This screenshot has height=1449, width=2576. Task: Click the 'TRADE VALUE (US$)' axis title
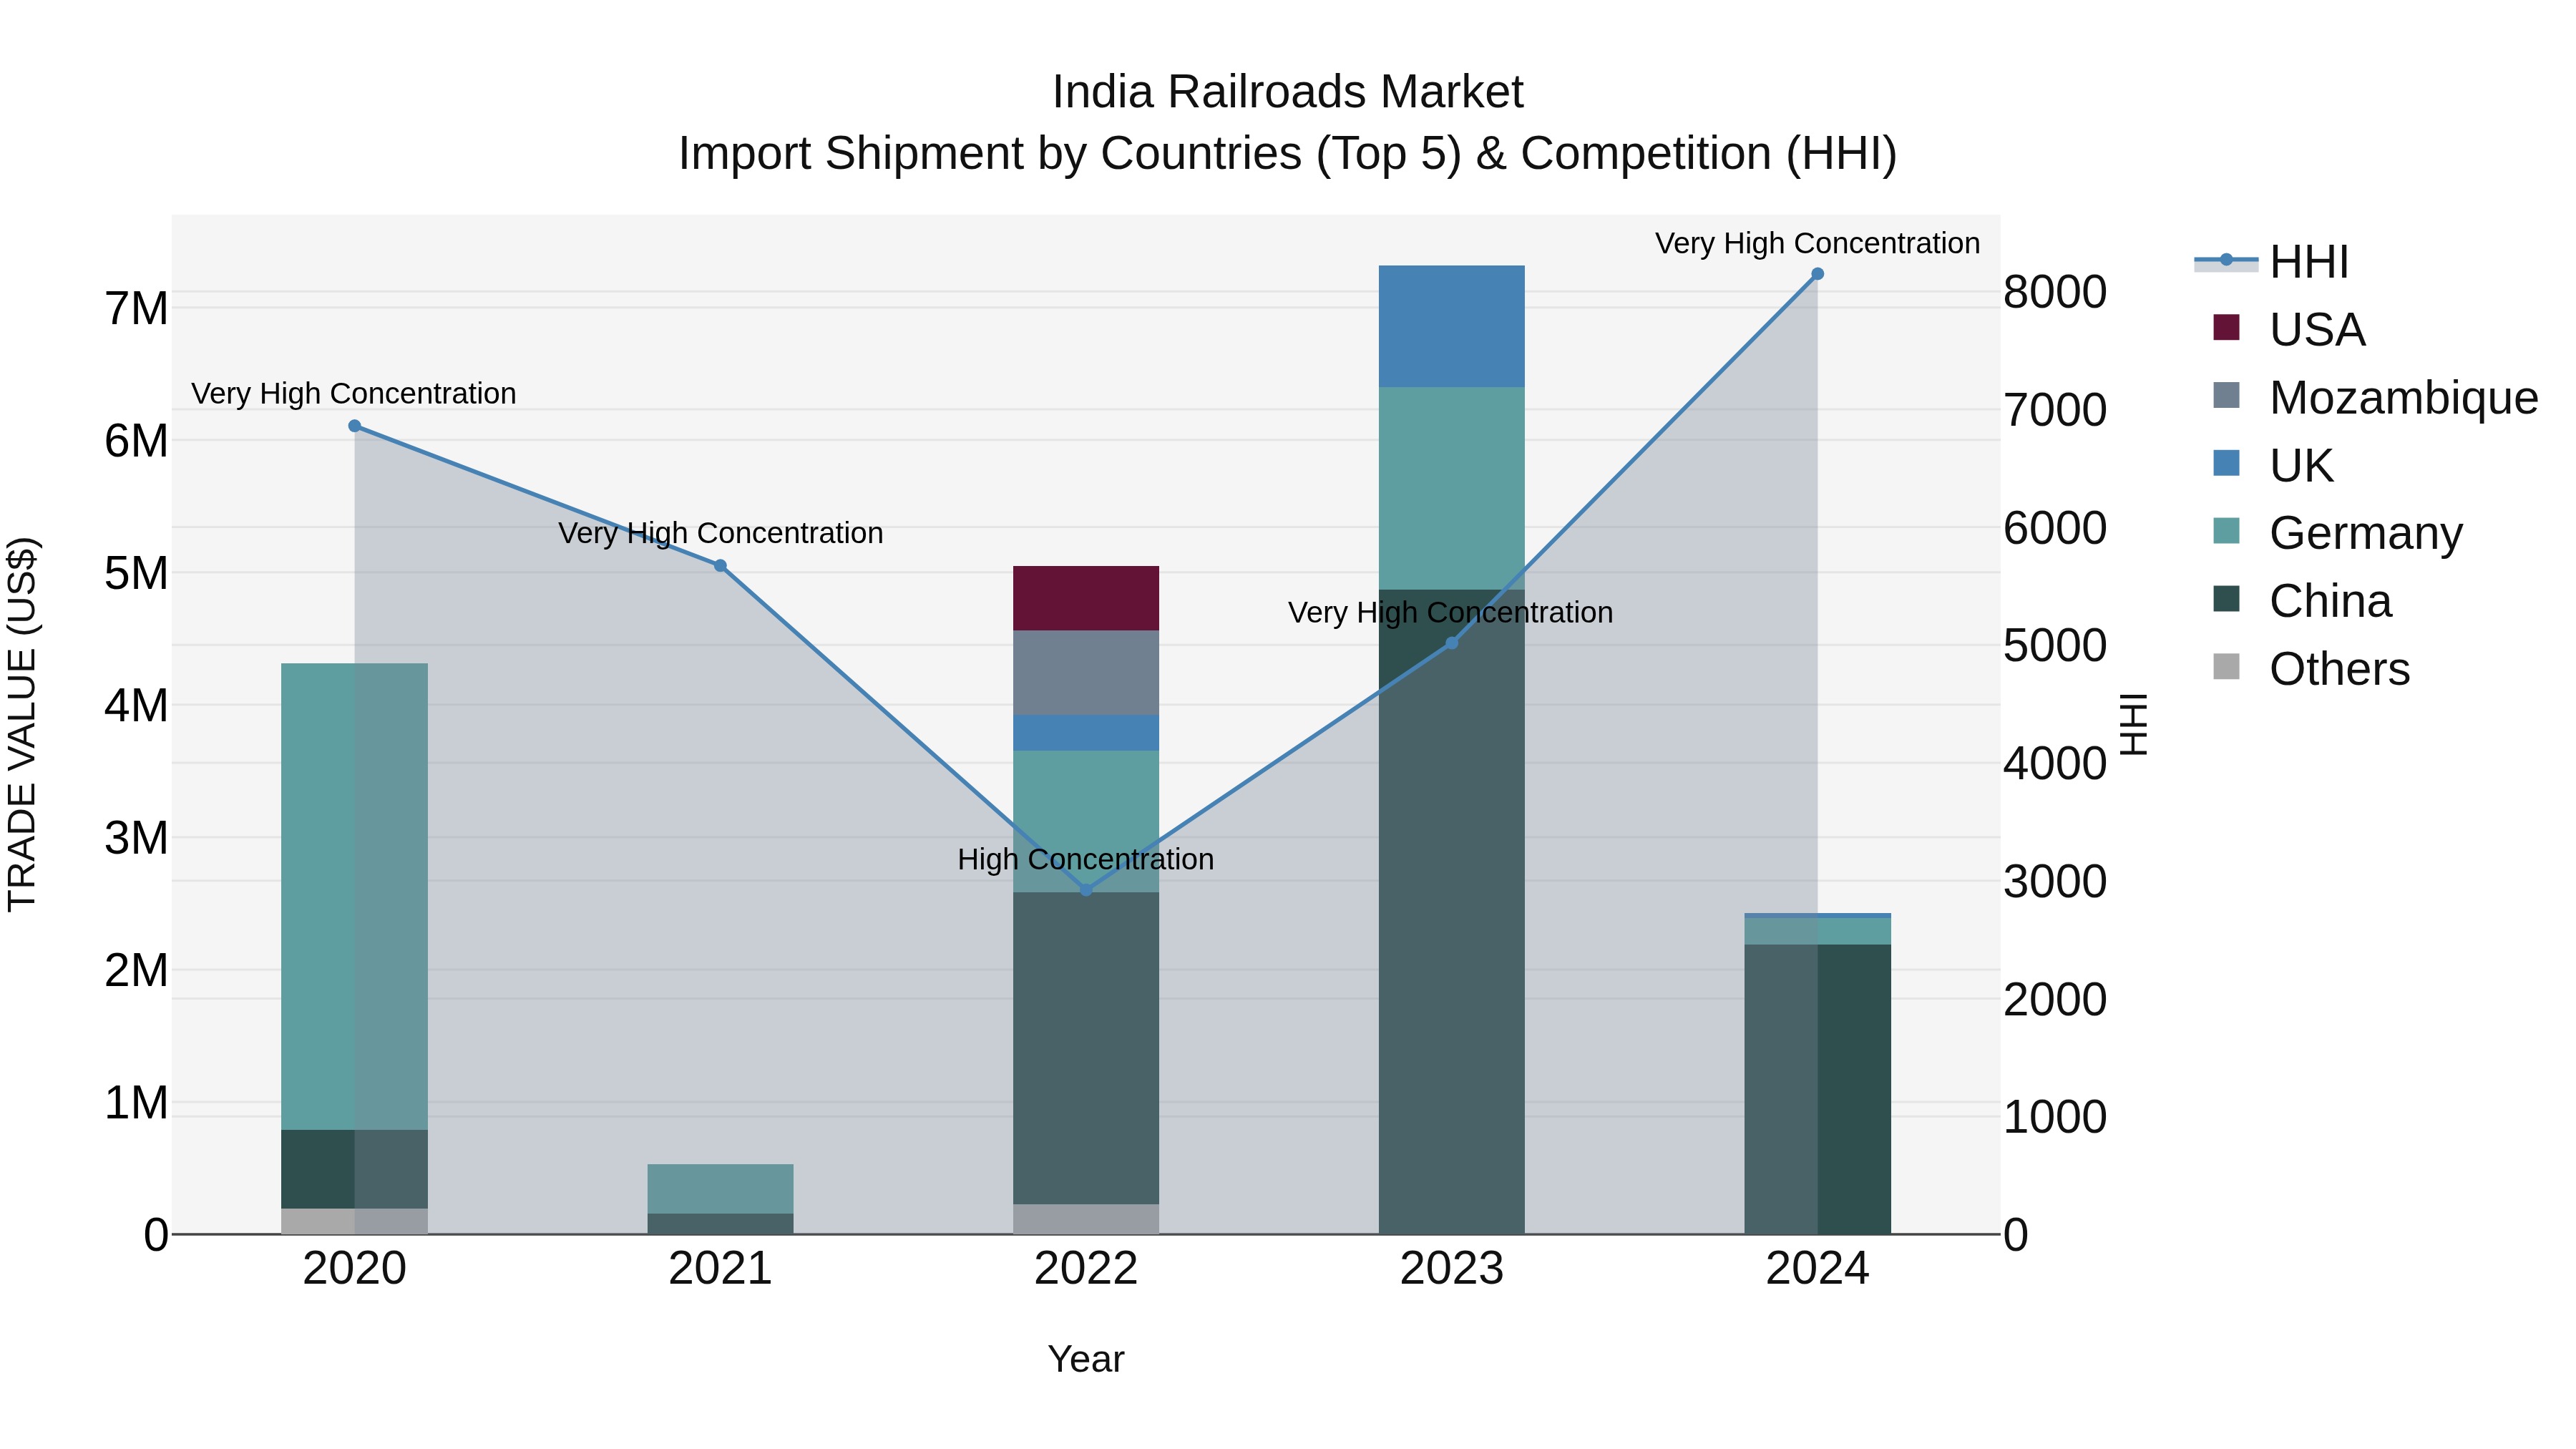22,724
